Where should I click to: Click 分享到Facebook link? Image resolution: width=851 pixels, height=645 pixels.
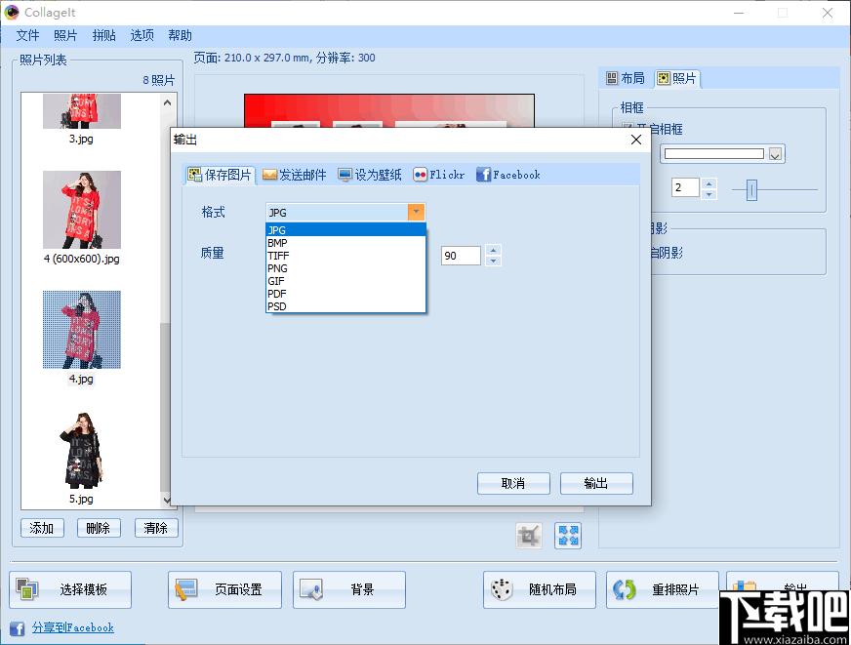pyautogui.click(x=73, y=627)
